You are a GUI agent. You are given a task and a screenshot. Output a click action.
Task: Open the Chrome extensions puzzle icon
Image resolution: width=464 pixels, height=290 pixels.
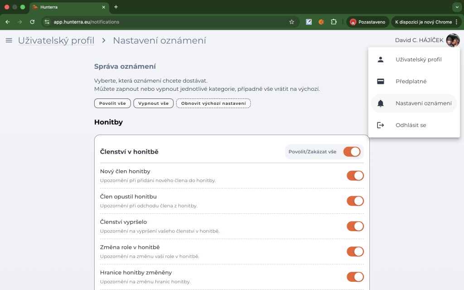tap(333, 22)
